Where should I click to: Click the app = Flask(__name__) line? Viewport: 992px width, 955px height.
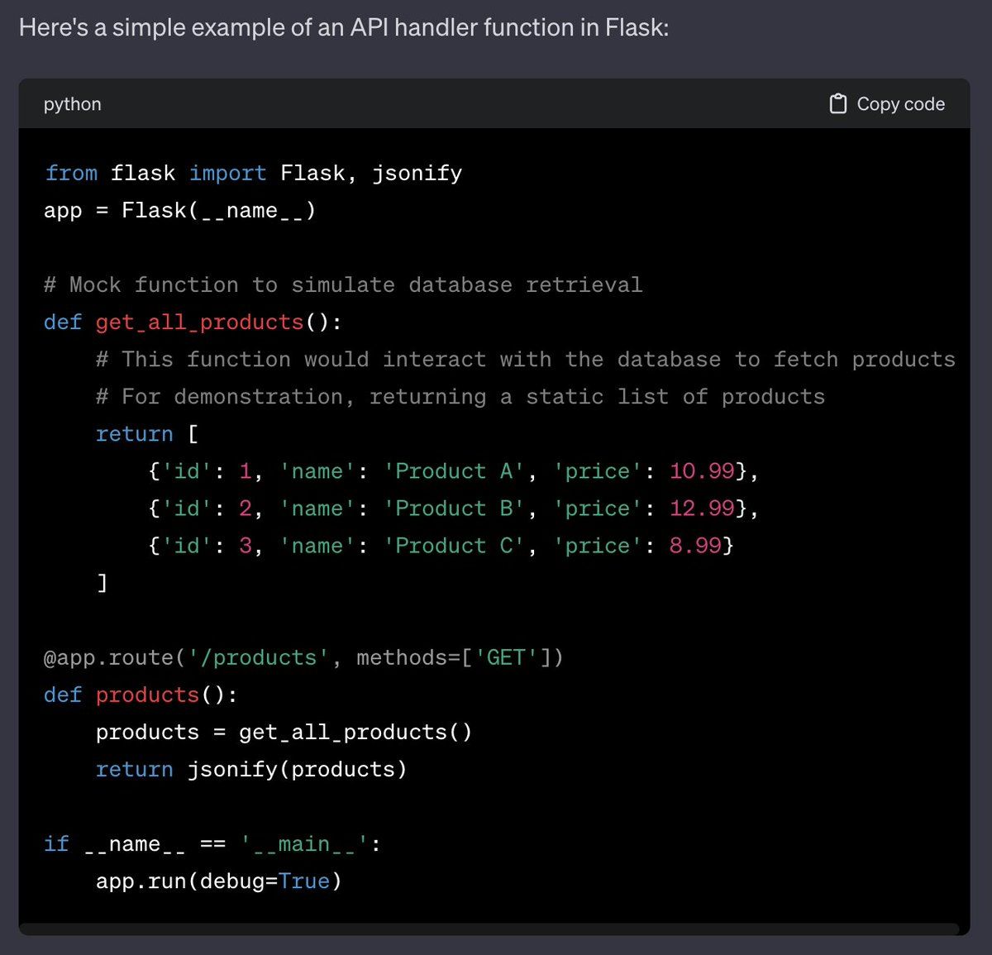(x=179, y=211)
